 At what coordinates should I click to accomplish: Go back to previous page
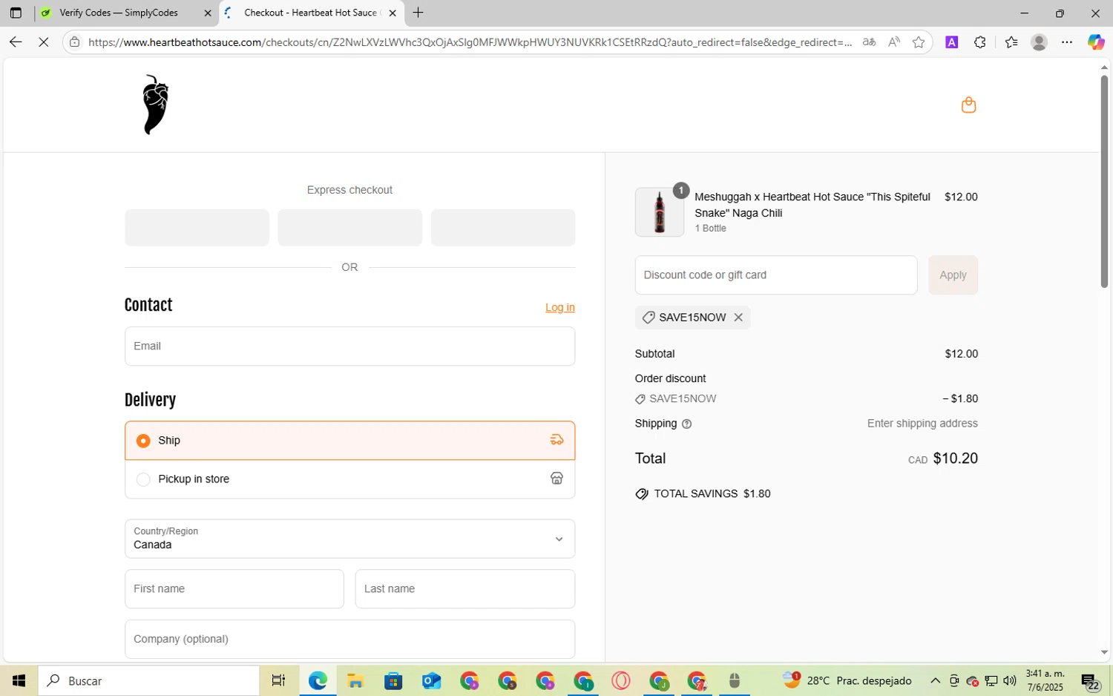pos(15,42)
